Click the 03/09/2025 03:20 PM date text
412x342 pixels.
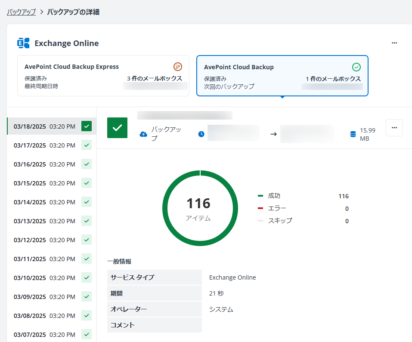(44, 296)
